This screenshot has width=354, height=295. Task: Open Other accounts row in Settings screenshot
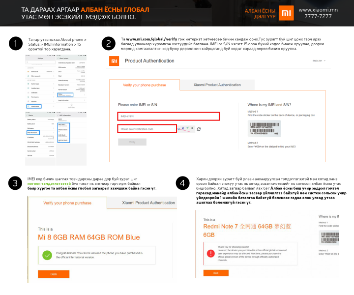coord(40,76)
